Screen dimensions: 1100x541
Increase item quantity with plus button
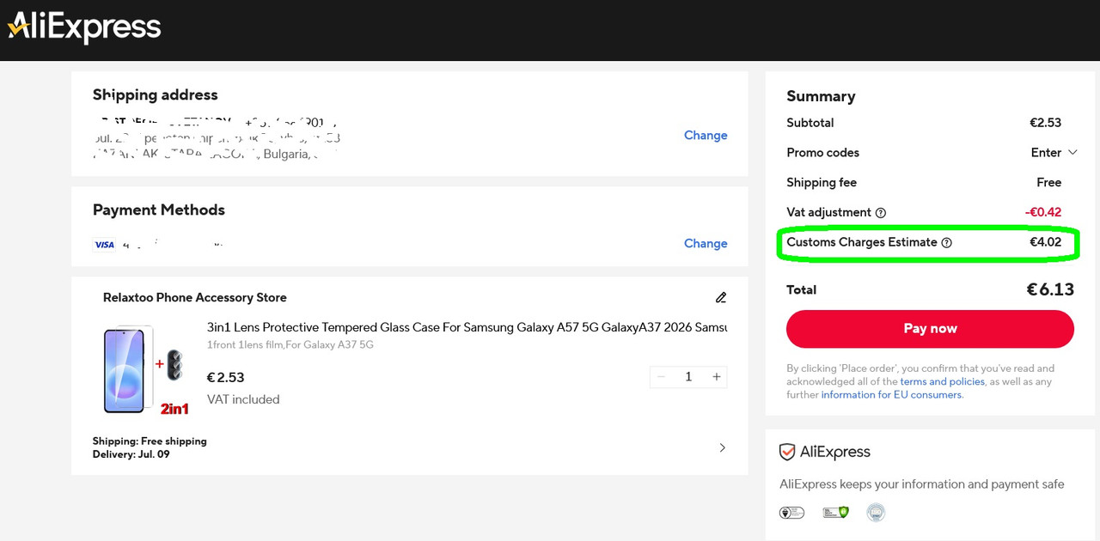(717, 377)
